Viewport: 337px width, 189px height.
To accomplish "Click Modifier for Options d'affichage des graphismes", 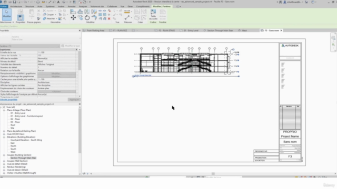I will tap(56, 77).
